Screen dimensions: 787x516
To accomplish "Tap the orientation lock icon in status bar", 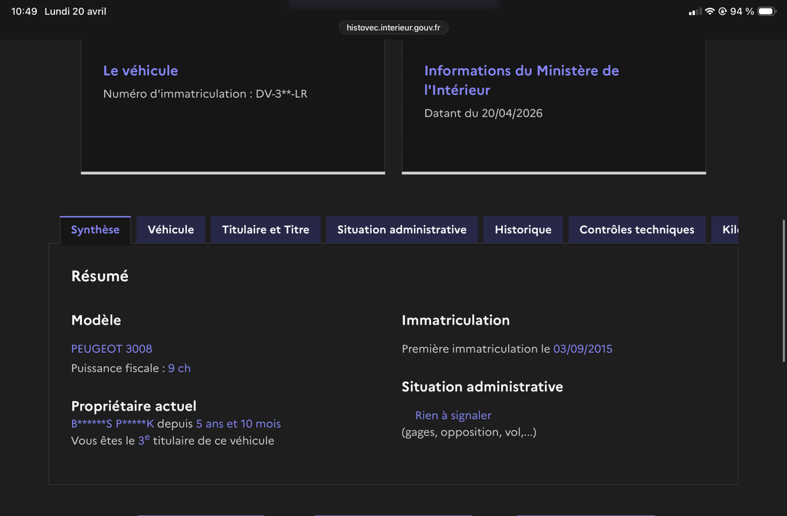I will point(723,12).
